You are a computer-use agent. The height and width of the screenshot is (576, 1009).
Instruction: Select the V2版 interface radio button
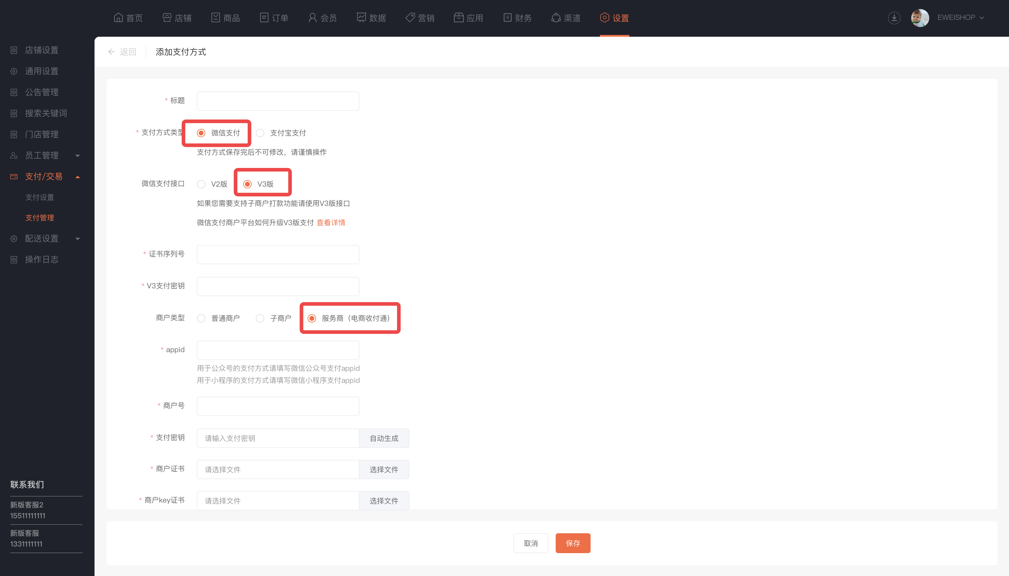(201, 184)
